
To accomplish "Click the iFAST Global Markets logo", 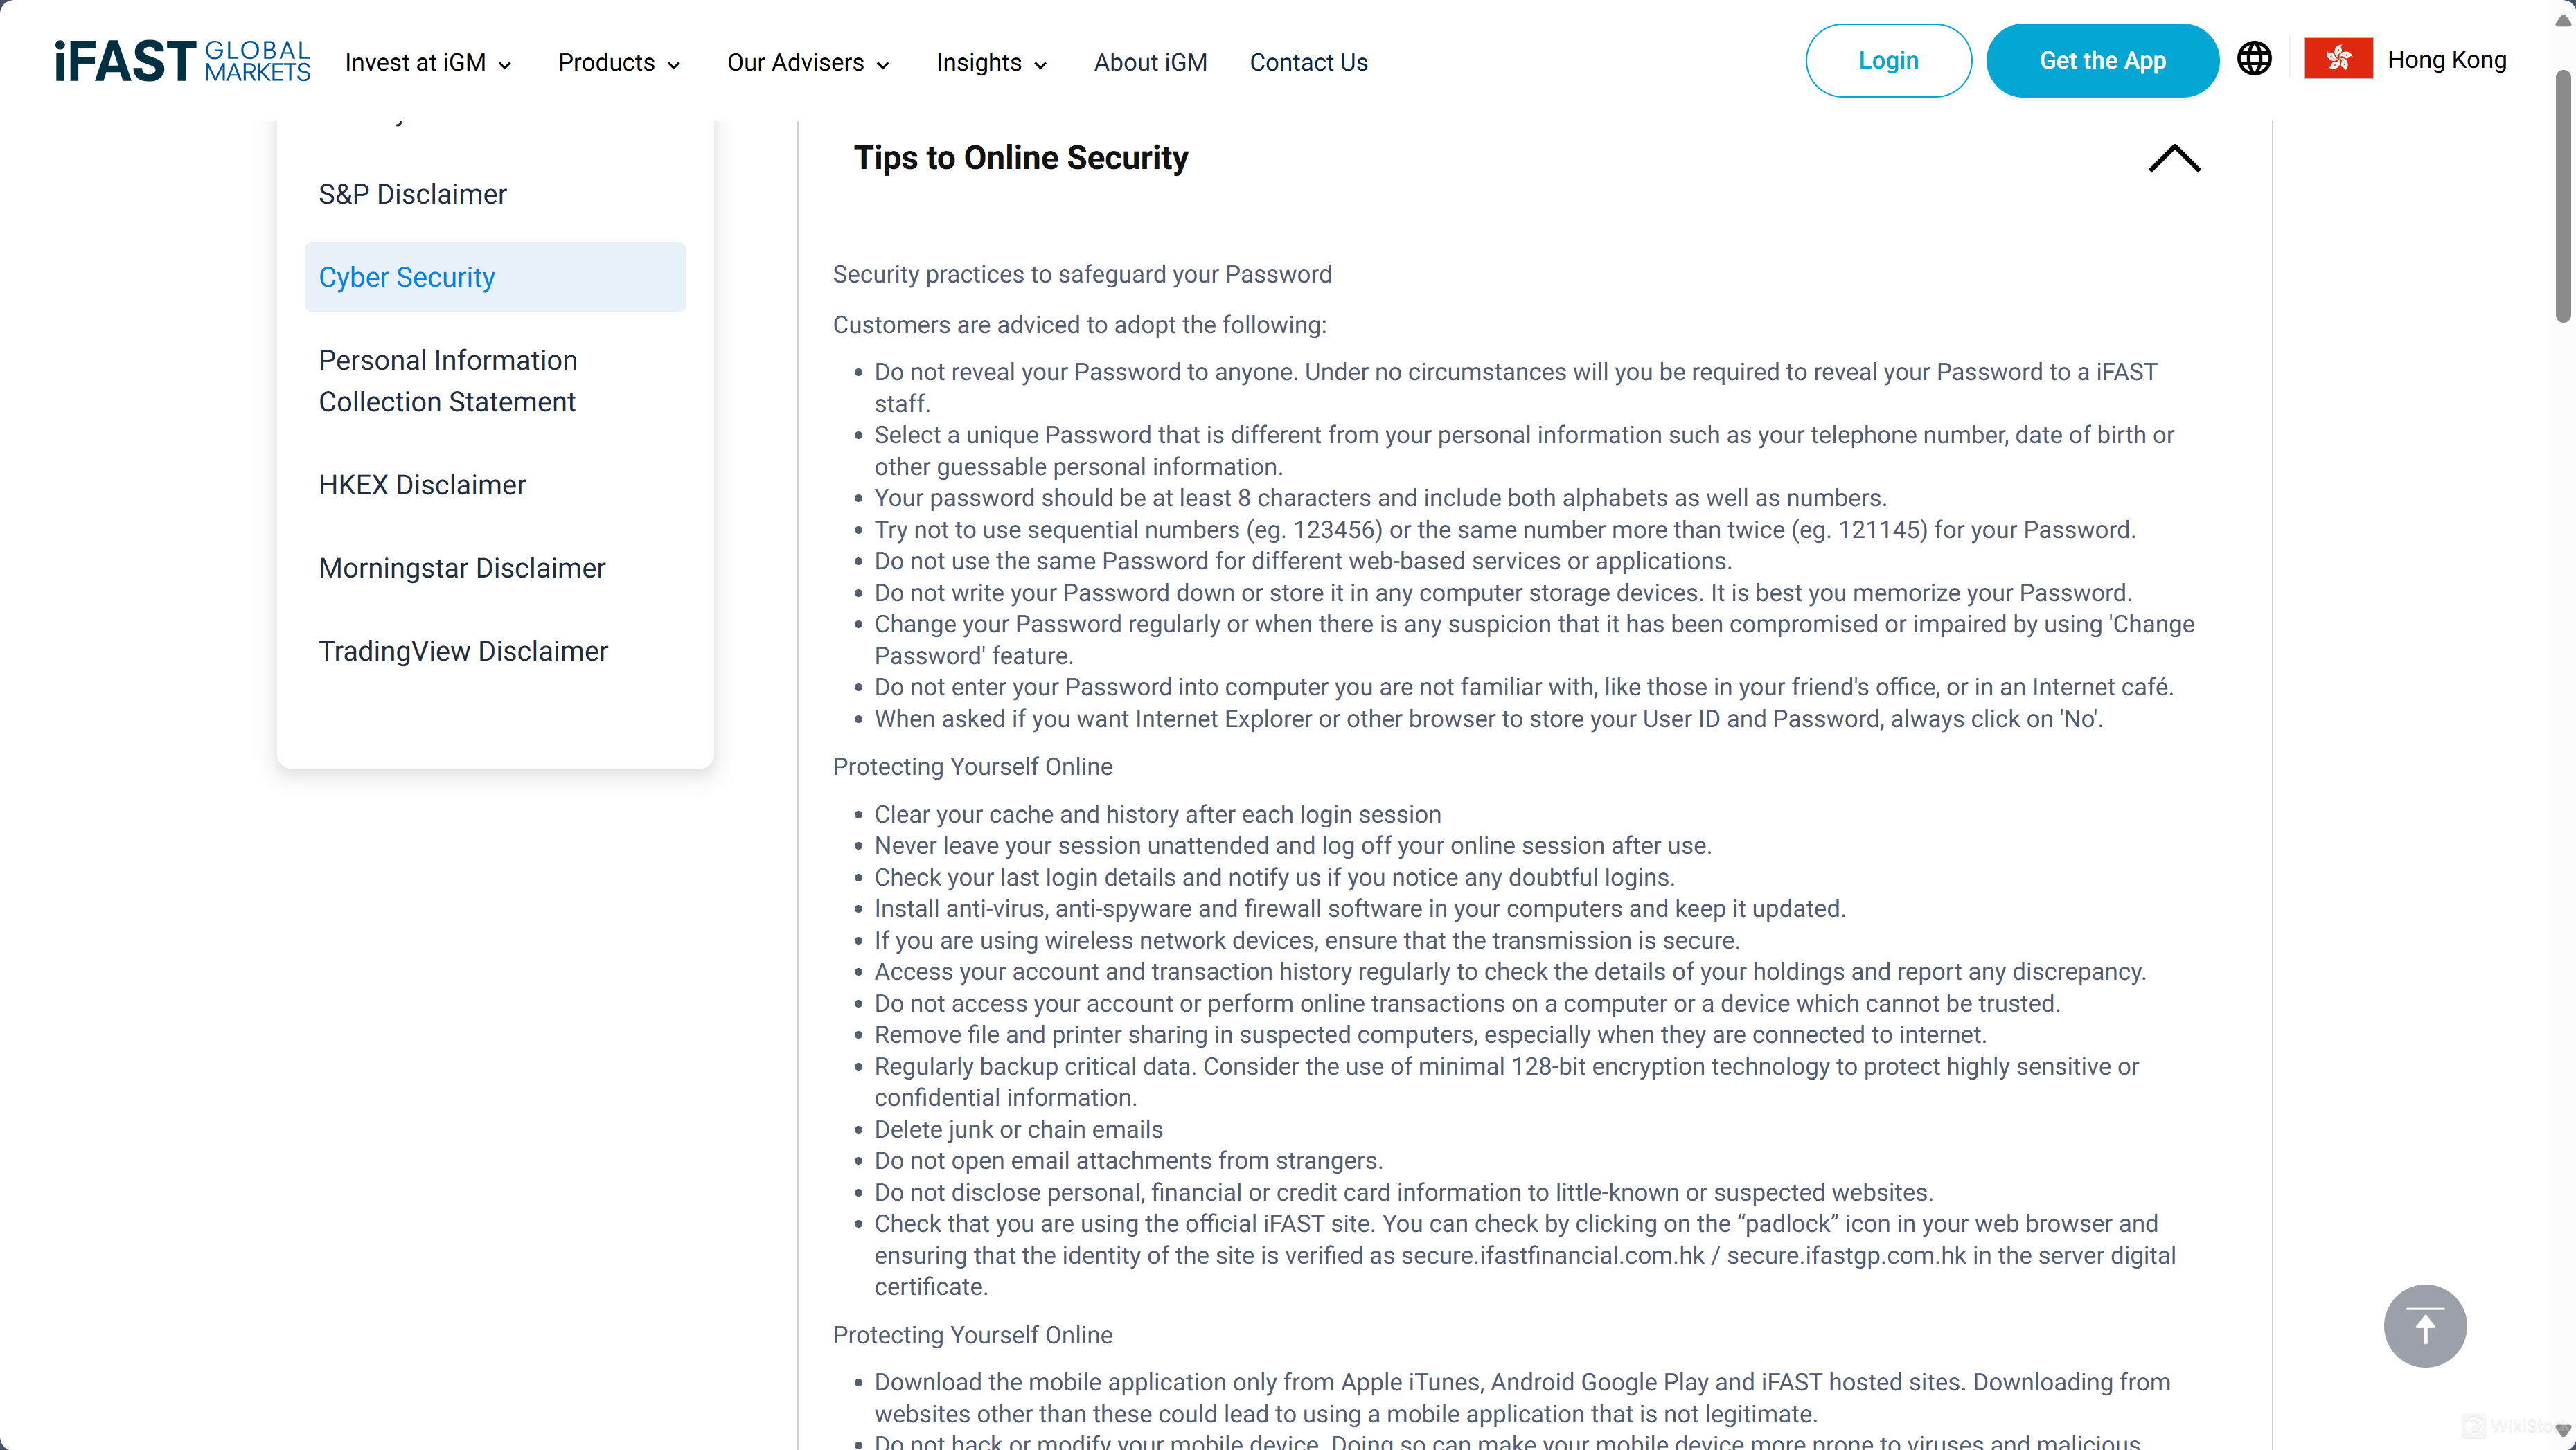I will tap(182, 60).
